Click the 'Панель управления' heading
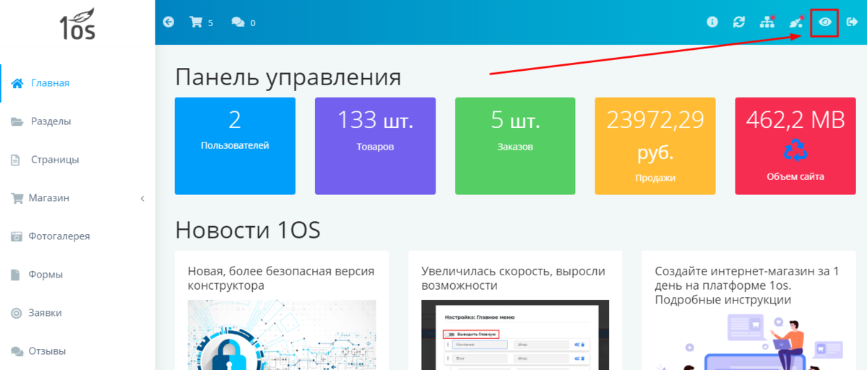 click(x=288, y=77)
